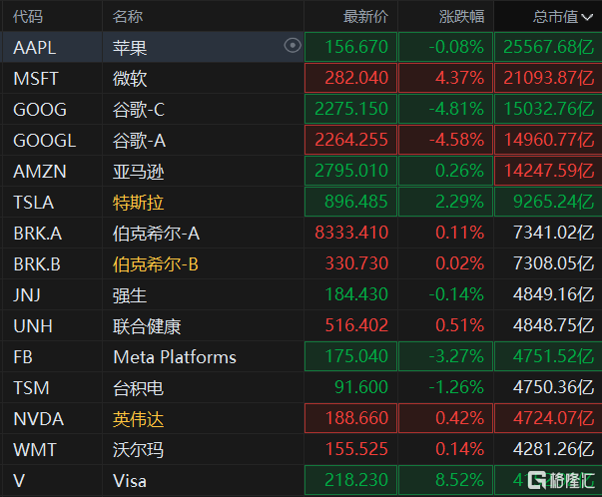
Task: Select the FB ticker code
Action: (x=23, y=357)
